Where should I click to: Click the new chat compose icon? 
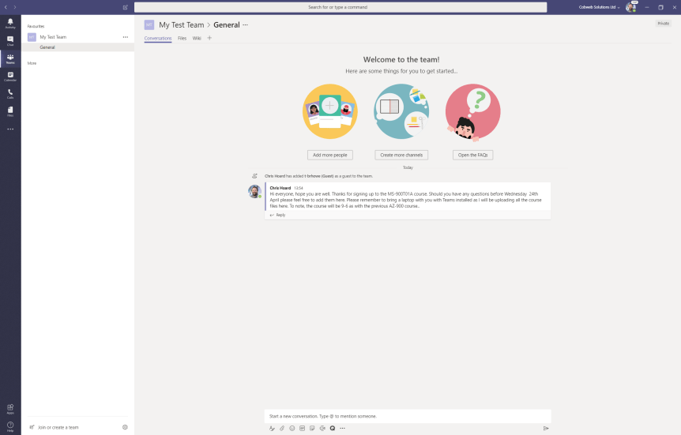click(125, 7)
